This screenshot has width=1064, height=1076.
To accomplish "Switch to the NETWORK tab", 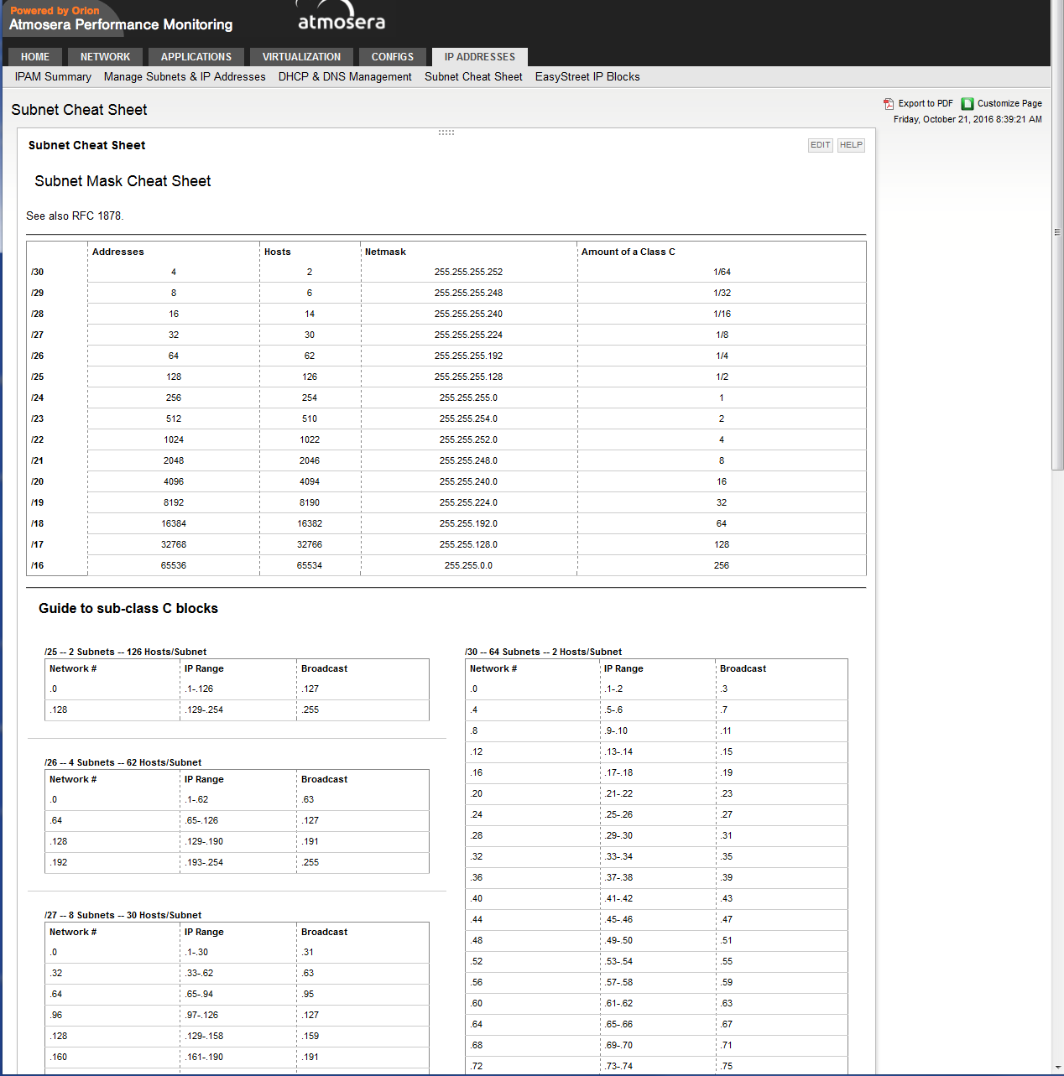I will pyautogui.click(x=106, y=57).
